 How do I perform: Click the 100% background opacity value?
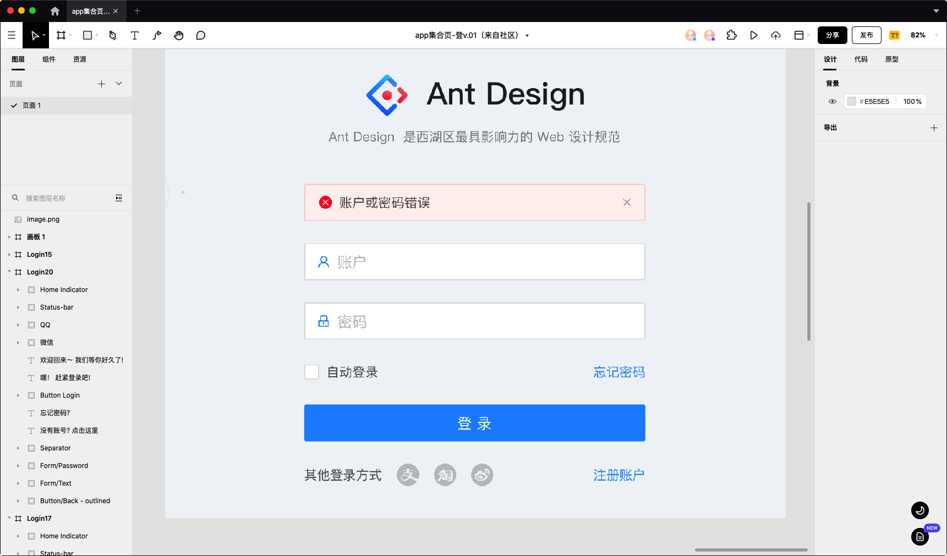point(912,101)
